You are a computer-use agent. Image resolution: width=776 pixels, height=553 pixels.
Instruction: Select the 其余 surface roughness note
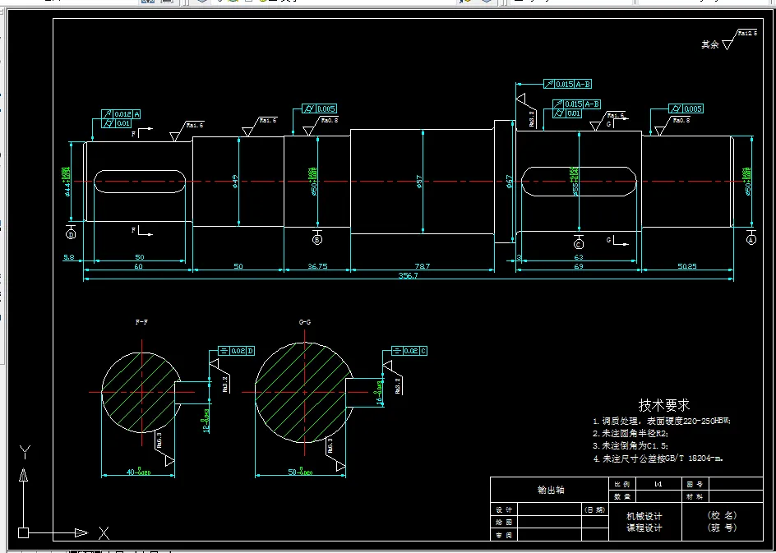(x=729, y=40)
